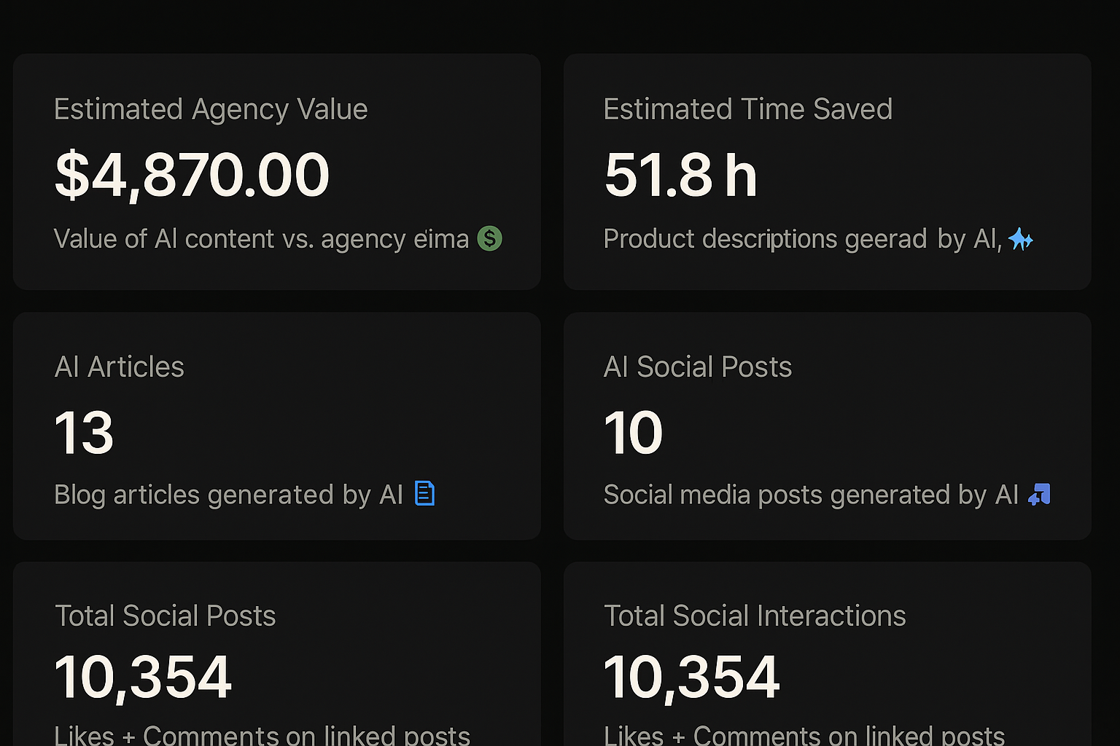The image size is (1120, 746).
Task: Select the value 10 under AI Social Posts
Action: point(633,431)
